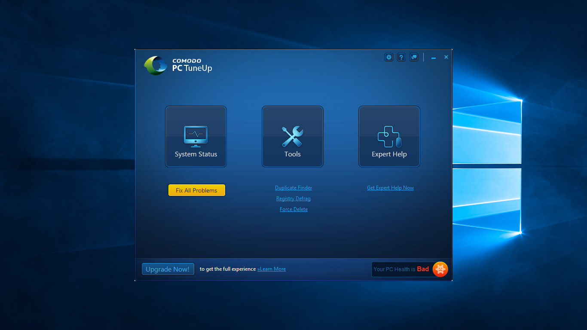Viewport: 587px width, 330px height.
Task: Open the Duplicate Finder tool
Action: [x=293, y=187]
